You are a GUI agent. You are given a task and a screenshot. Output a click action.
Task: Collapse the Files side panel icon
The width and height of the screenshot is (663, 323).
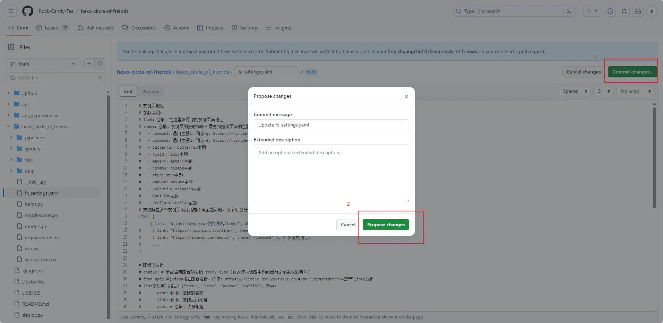coord(11,47)
